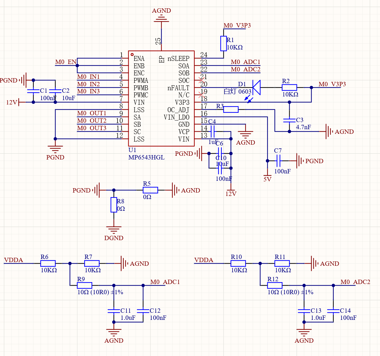Select the D1 LED diode symbol
The image size is (380, 356).
pos(256,87)
